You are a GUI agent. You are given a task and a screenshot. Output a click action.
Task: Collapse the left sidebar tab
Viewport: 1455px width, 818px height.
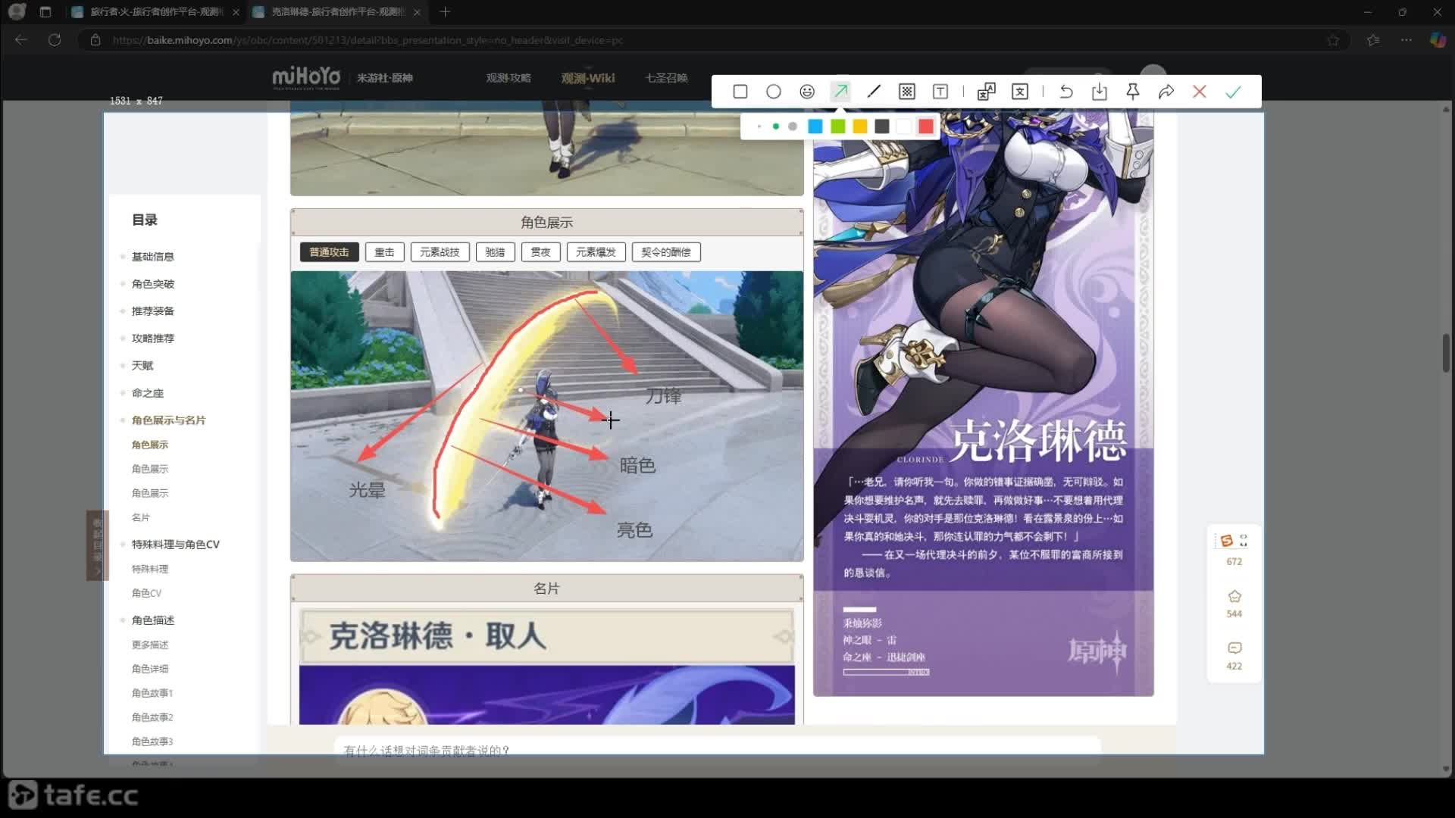[x=97, y=545]
